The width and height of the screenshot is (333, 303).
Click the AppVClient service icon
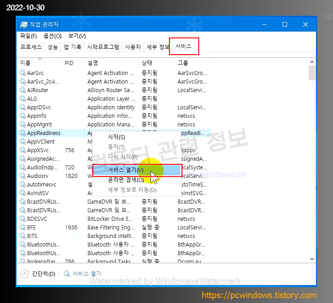point(23,141)
